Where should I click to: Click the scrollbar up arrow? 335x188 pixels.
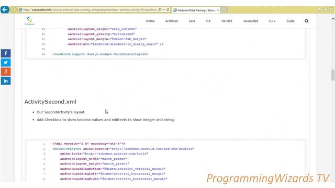[333, 19]
